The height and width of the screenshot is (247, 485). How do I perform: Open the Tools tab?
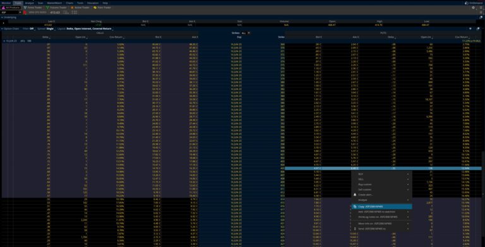click(80, 3)
